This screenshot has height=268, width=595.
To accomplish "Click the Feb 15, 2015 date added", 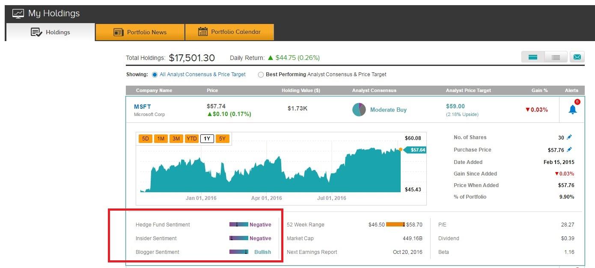I will [559, 162].
